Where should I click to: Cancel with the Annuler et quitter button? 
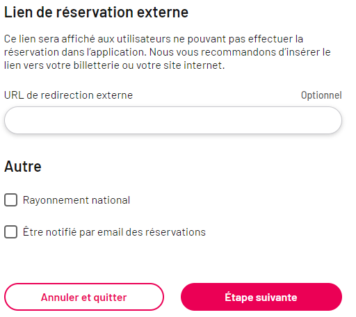coord(84,297)
